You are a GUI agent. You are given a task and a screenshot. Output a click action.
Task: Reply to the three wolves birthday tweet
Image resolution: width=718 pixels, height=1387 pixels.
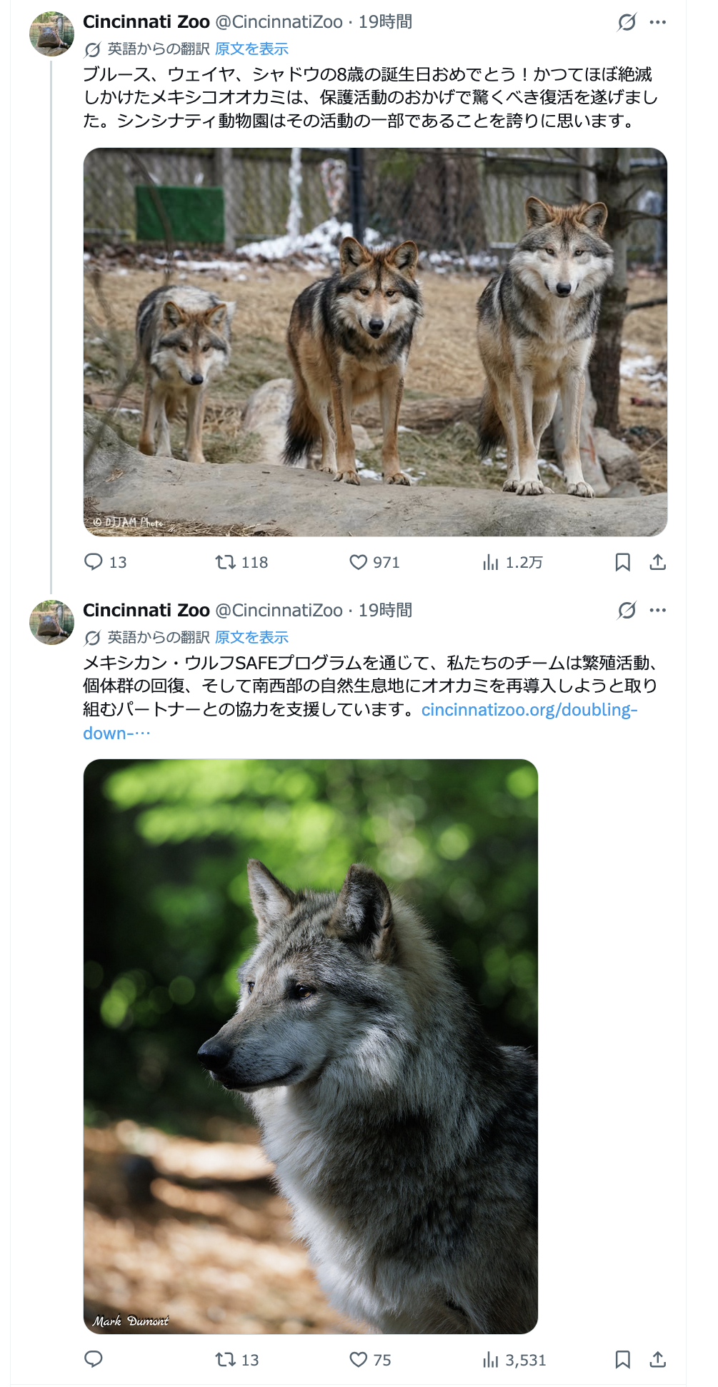click(94, 562)
